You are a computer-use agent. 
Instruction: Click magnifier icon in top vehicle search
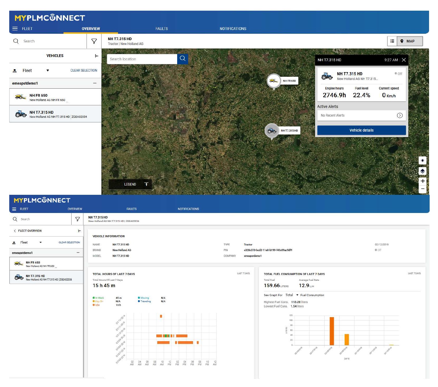(x=16, y=41)
